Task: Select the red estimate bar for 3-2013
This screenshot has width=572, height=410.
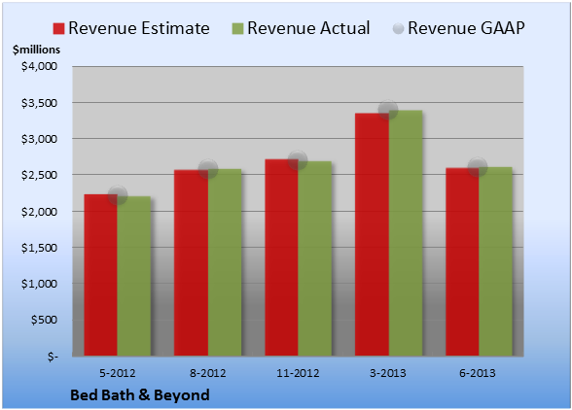Action: click(372, 235)
